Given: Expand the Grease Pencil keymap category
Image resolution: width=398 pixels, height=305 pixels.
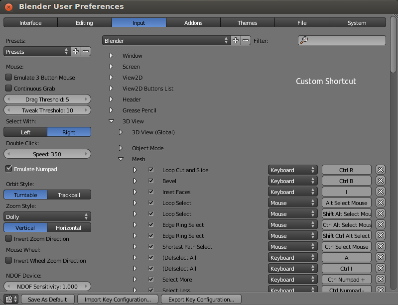Looking at the screenshot, I should 111,110.
